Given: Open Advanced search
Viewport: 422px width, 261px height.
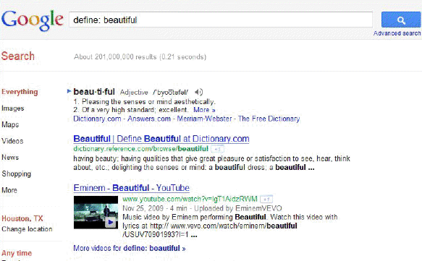Looking at the screenshot, I should (x=397, y=33).
